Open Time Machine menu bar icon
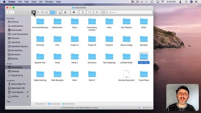Viewport: 201px width, 113px height. [x=152, y=2]
